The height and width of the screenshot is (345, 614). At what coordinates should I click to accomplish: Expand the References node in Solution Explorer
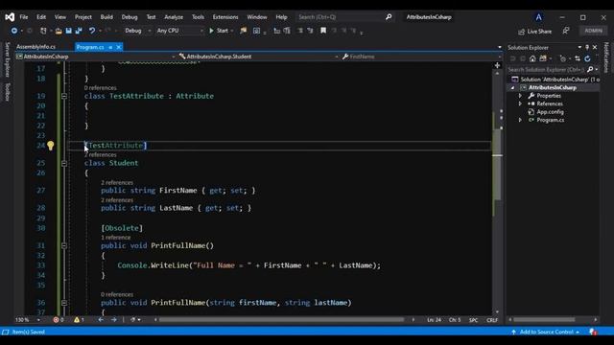point(520,103)
